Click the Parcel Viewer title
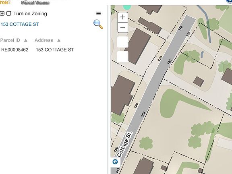 pyautogui.click(x=35, y=2)
